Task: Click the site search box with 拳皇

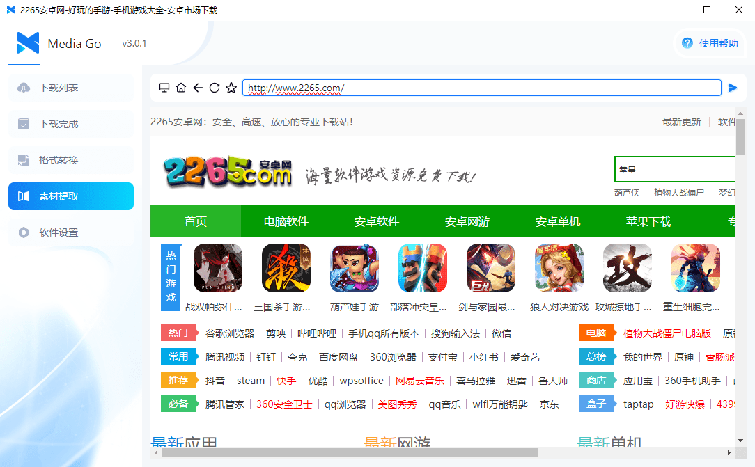Action: click(672, 169)
